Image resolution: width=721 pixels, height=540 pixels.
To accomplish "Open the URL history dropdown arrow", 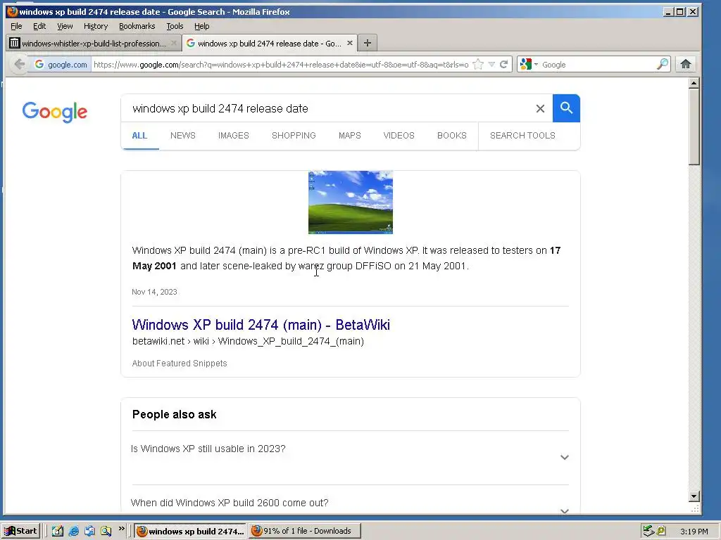I will point(491,64).
